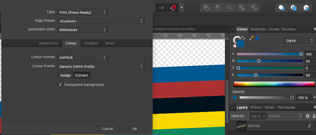Switch to the Margins tab
316x135 pixels.
pyautogui.click(x=91, y=43)
